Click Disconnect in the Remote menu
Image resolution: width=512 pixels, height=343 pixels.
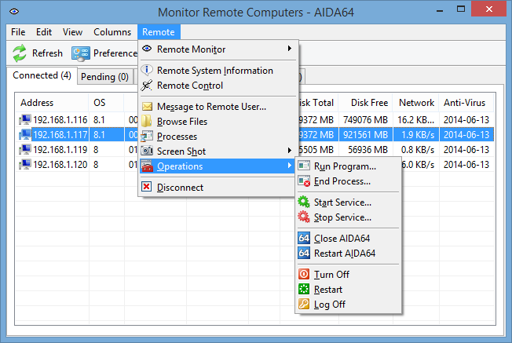click(180, 188)
